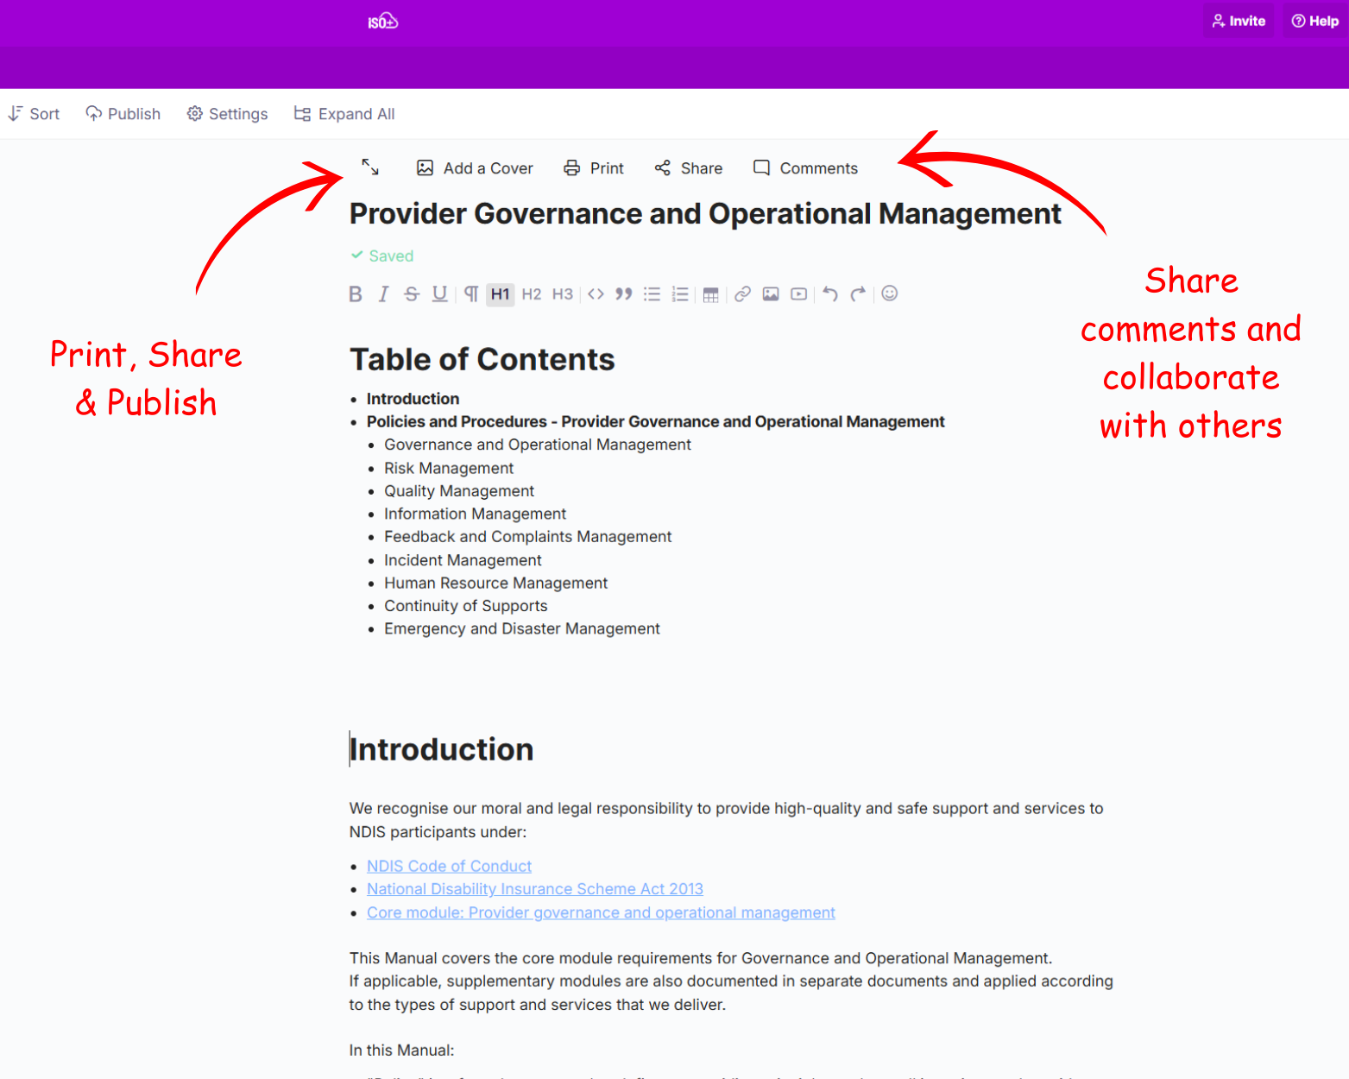Insert a video embed

799,294
